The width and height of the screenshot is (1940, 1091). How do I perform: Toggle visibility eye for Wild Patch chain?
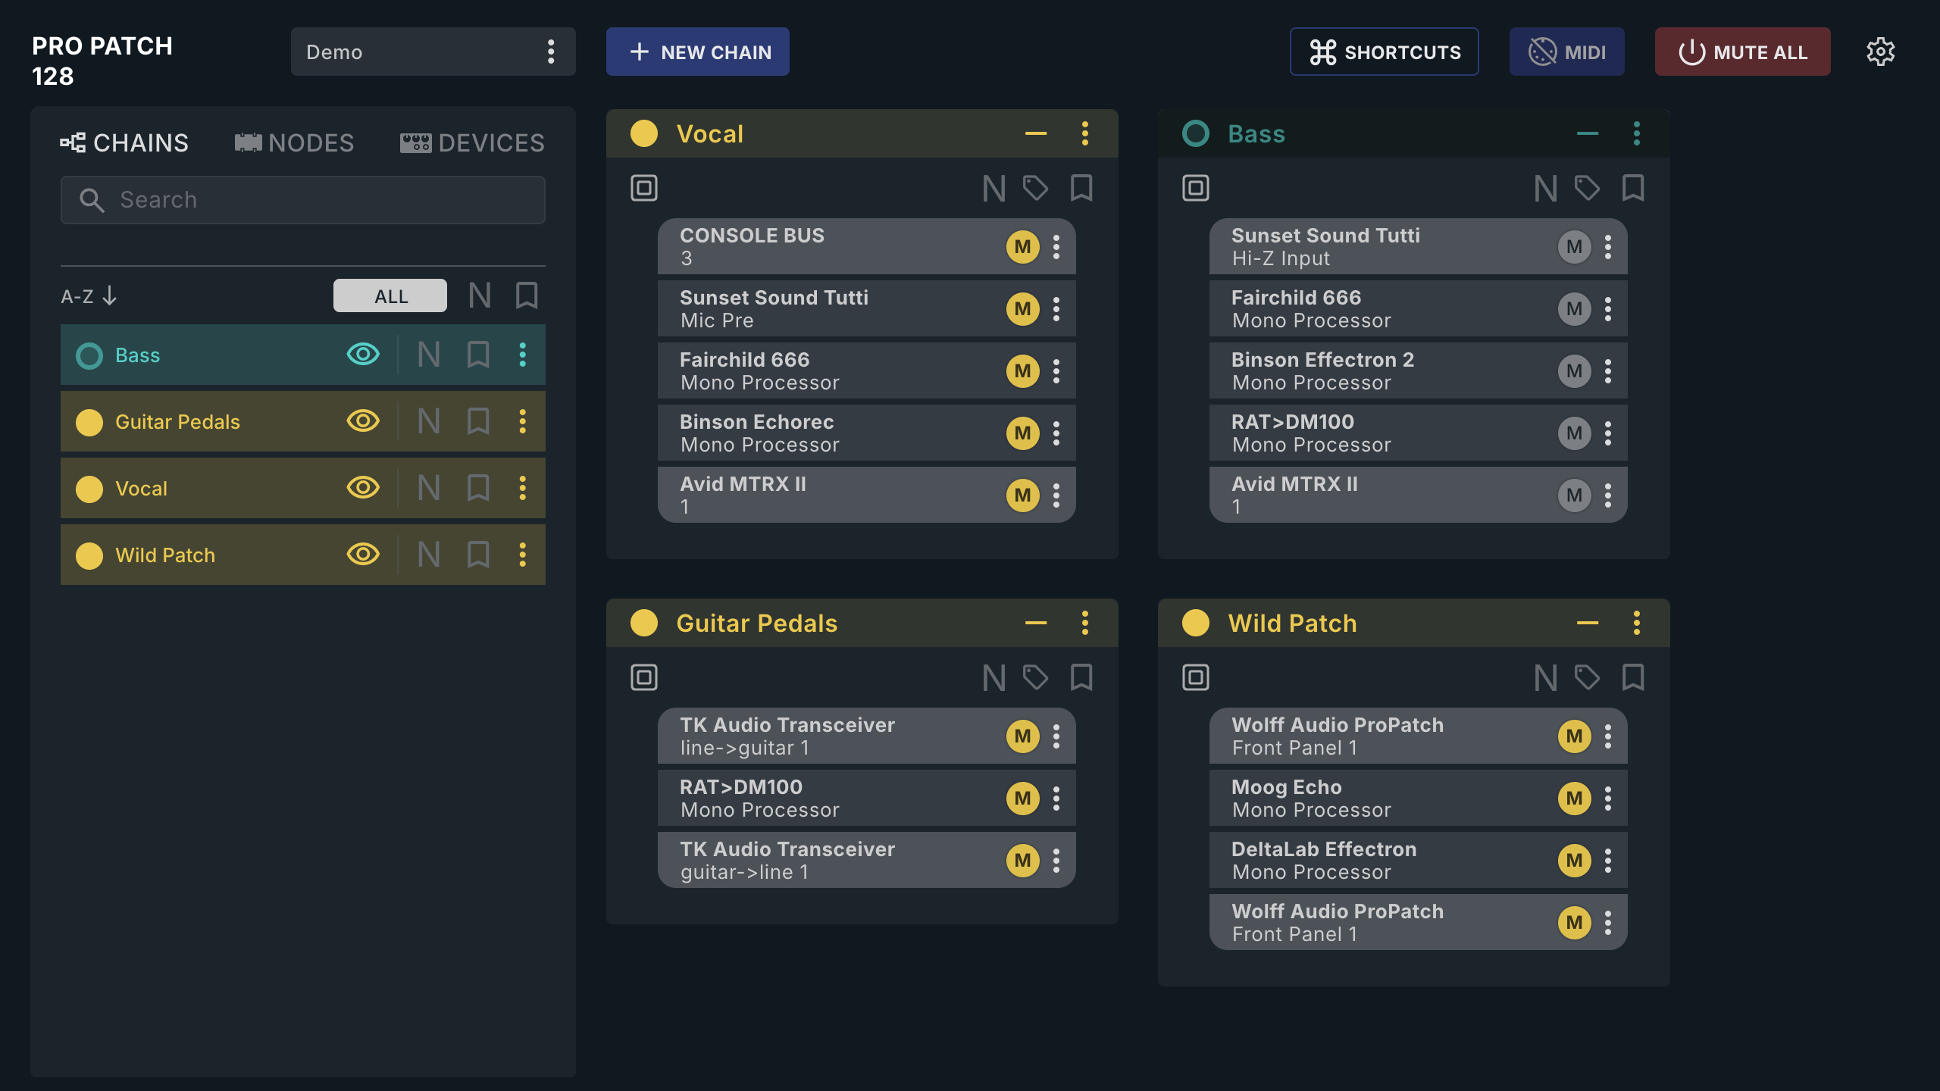(363, 554)
